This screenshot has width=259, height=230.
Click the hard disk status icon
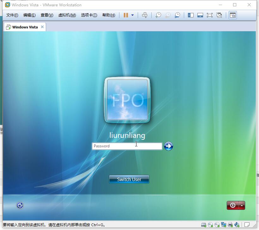[204, 225]
